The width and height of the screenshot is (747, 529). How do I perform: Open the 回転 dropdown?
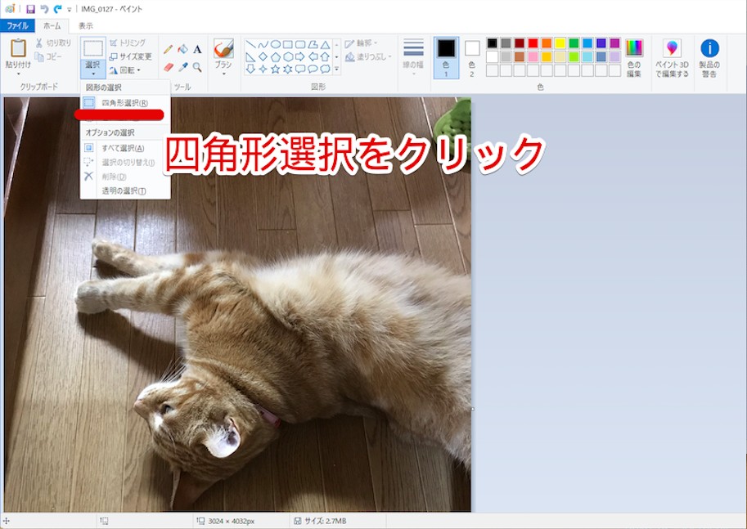point(129,70)
